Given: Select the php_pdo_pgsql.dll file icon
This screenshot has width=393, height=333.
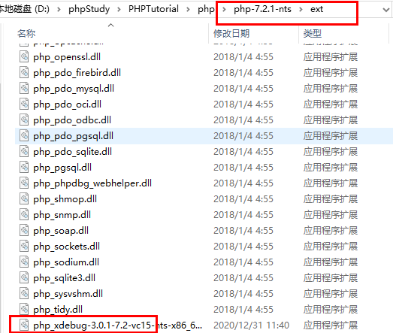Looking at the screenshot, I should [x=24, y=135].
